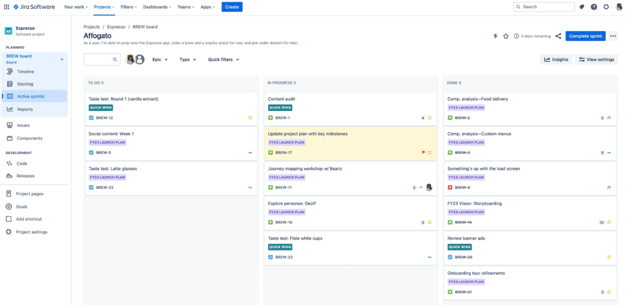Expand the Epic filter dropdown
This screenshot has height=305, width=625.
[x=160, y=59]
